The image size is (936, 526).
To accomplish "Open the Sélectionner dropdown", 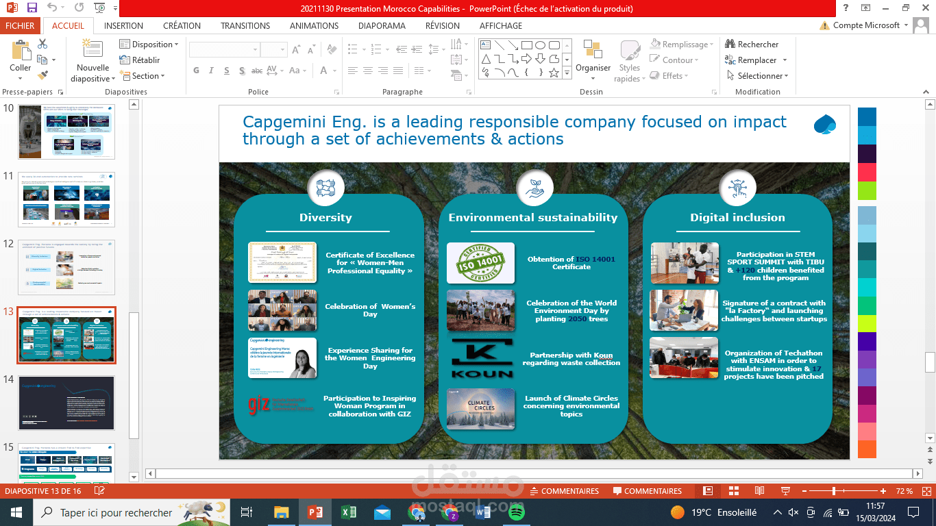I will [x=757, y=76].
